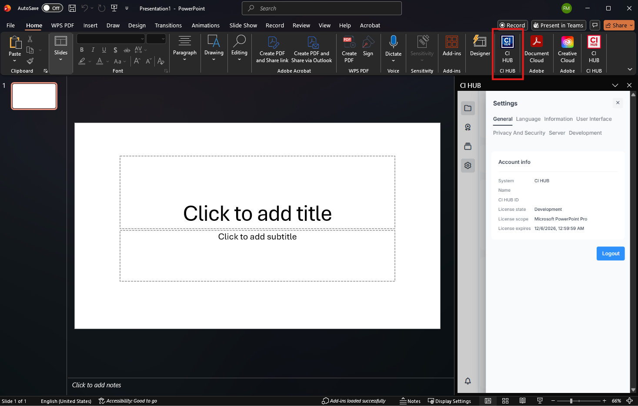Click the notification bell in CI HUB panel
The width and height of the screenshot is (638, 406).
click(x=468, y=381)
